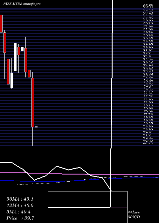Click the tallest red candlestick body
Viewport: 159px width, 223px height.
point(33,103)
